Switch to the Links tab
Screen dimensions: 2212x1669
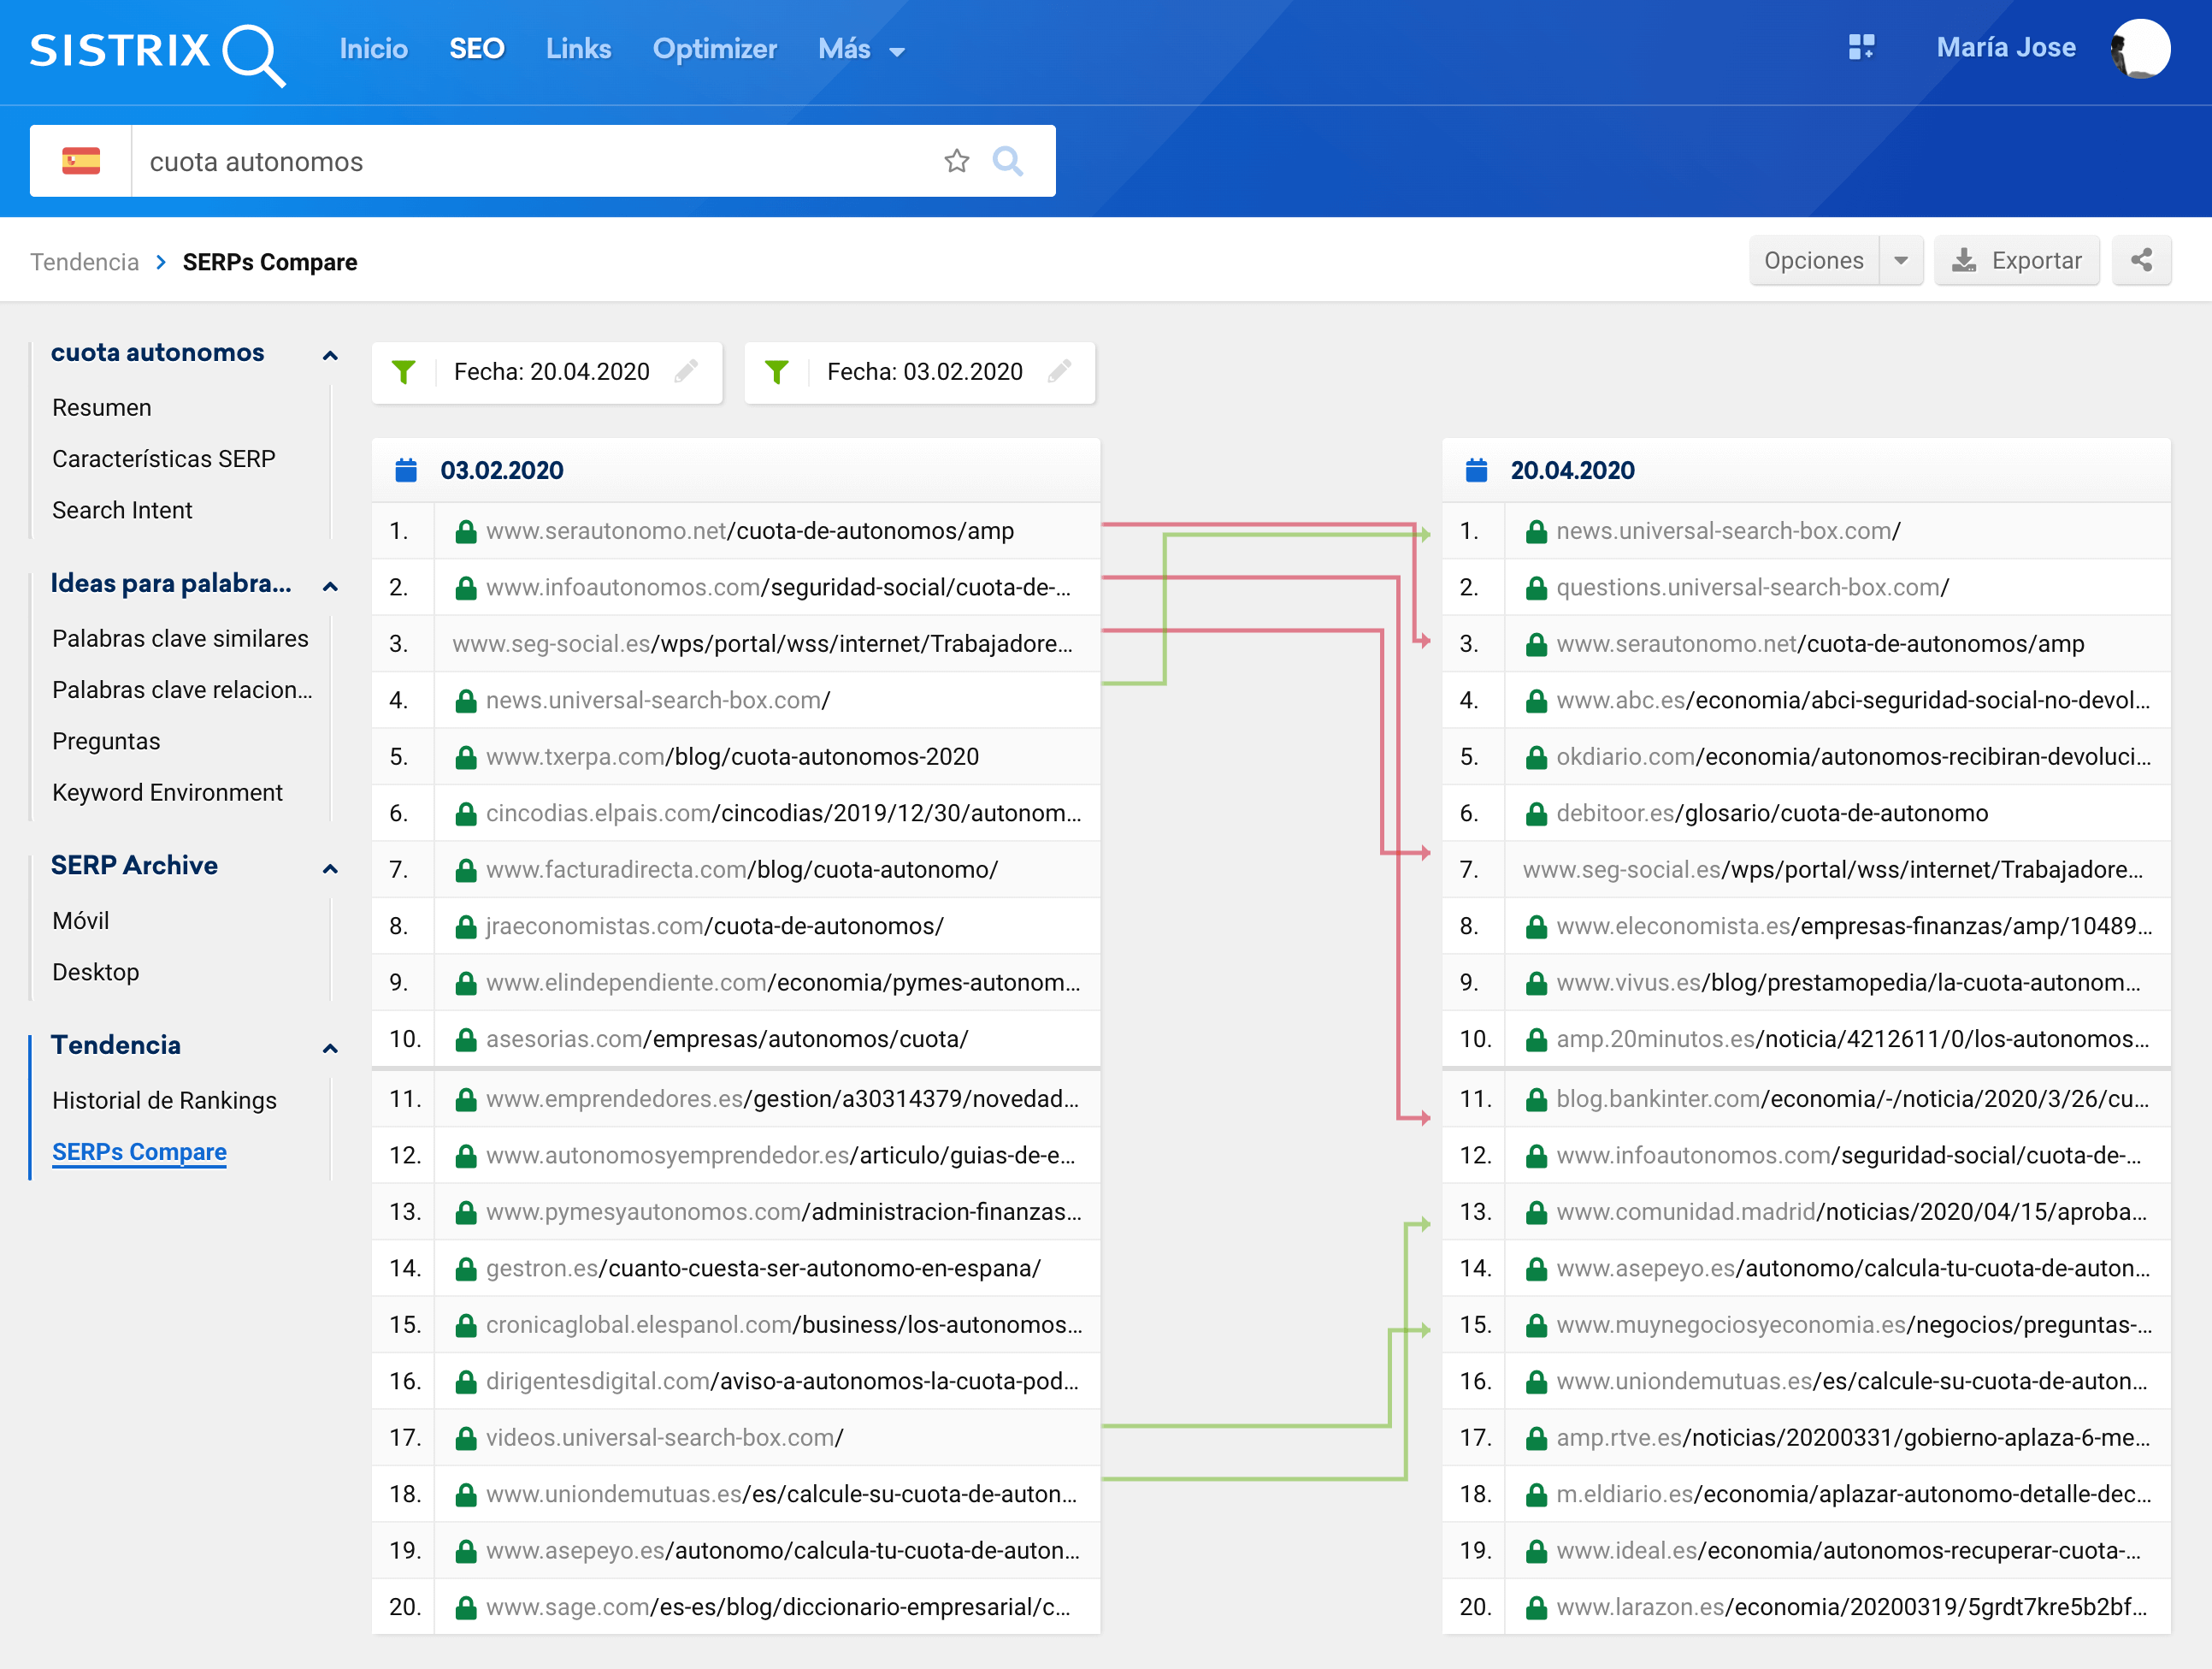[x=578, y=49]
